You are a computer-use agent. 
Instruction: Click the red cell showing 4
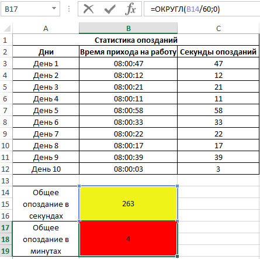pos(128,238)
